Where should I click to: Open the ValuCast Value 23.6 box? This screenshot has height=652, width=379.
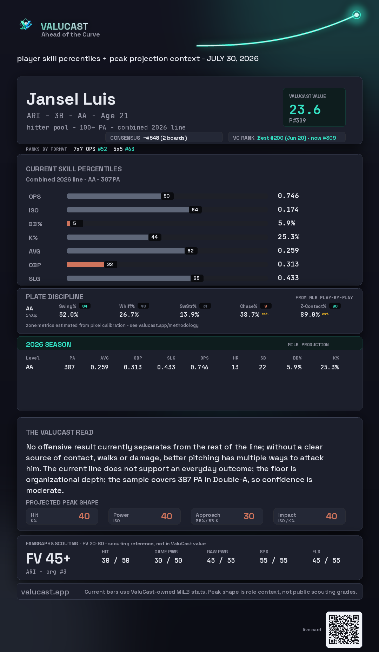pos(314,107)
